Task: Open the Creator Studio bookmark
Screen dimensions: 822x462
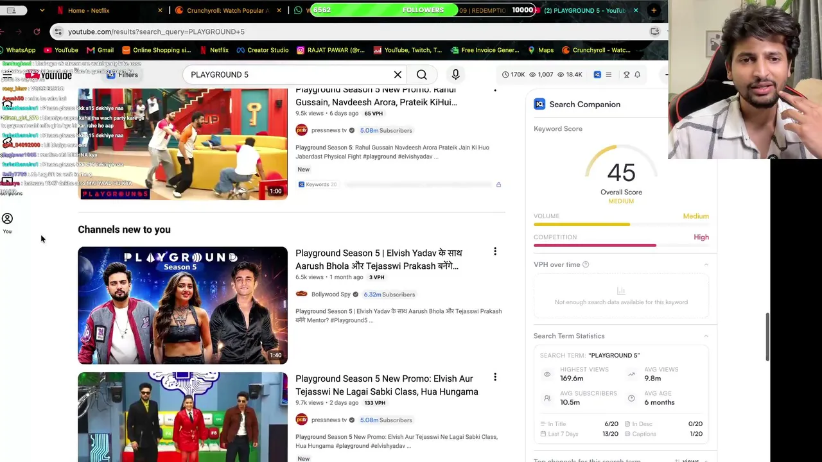Action: 262,50
